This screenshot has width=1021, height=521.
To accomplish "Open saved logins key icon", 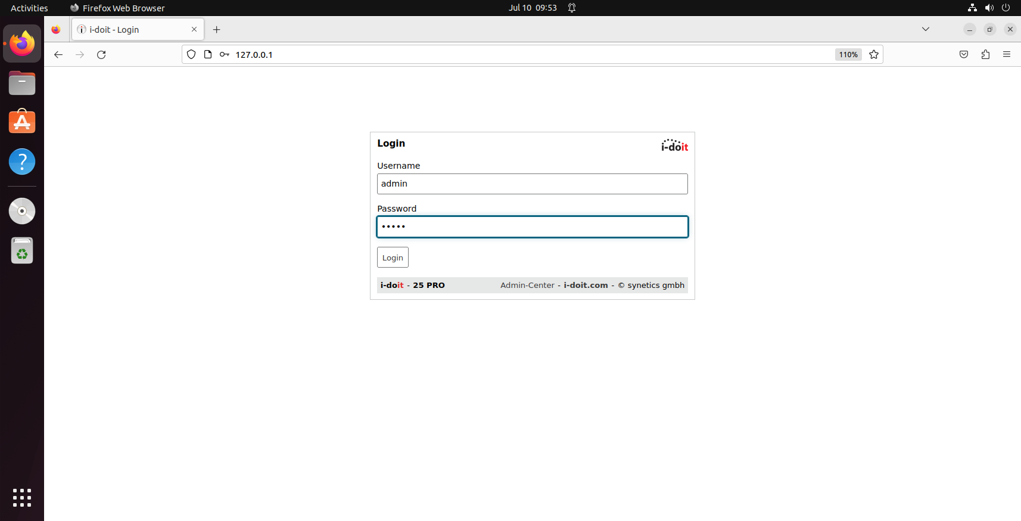I will pos(225,54).
